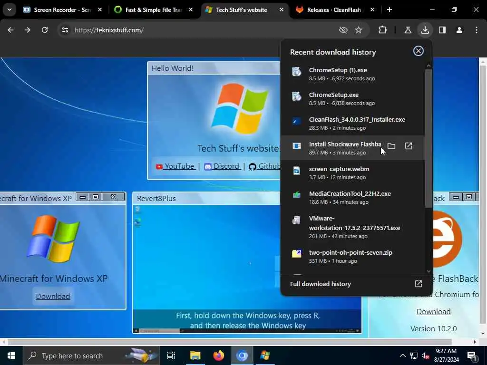Open a new browser tab
487x365 pixels.
click(390, 10)
